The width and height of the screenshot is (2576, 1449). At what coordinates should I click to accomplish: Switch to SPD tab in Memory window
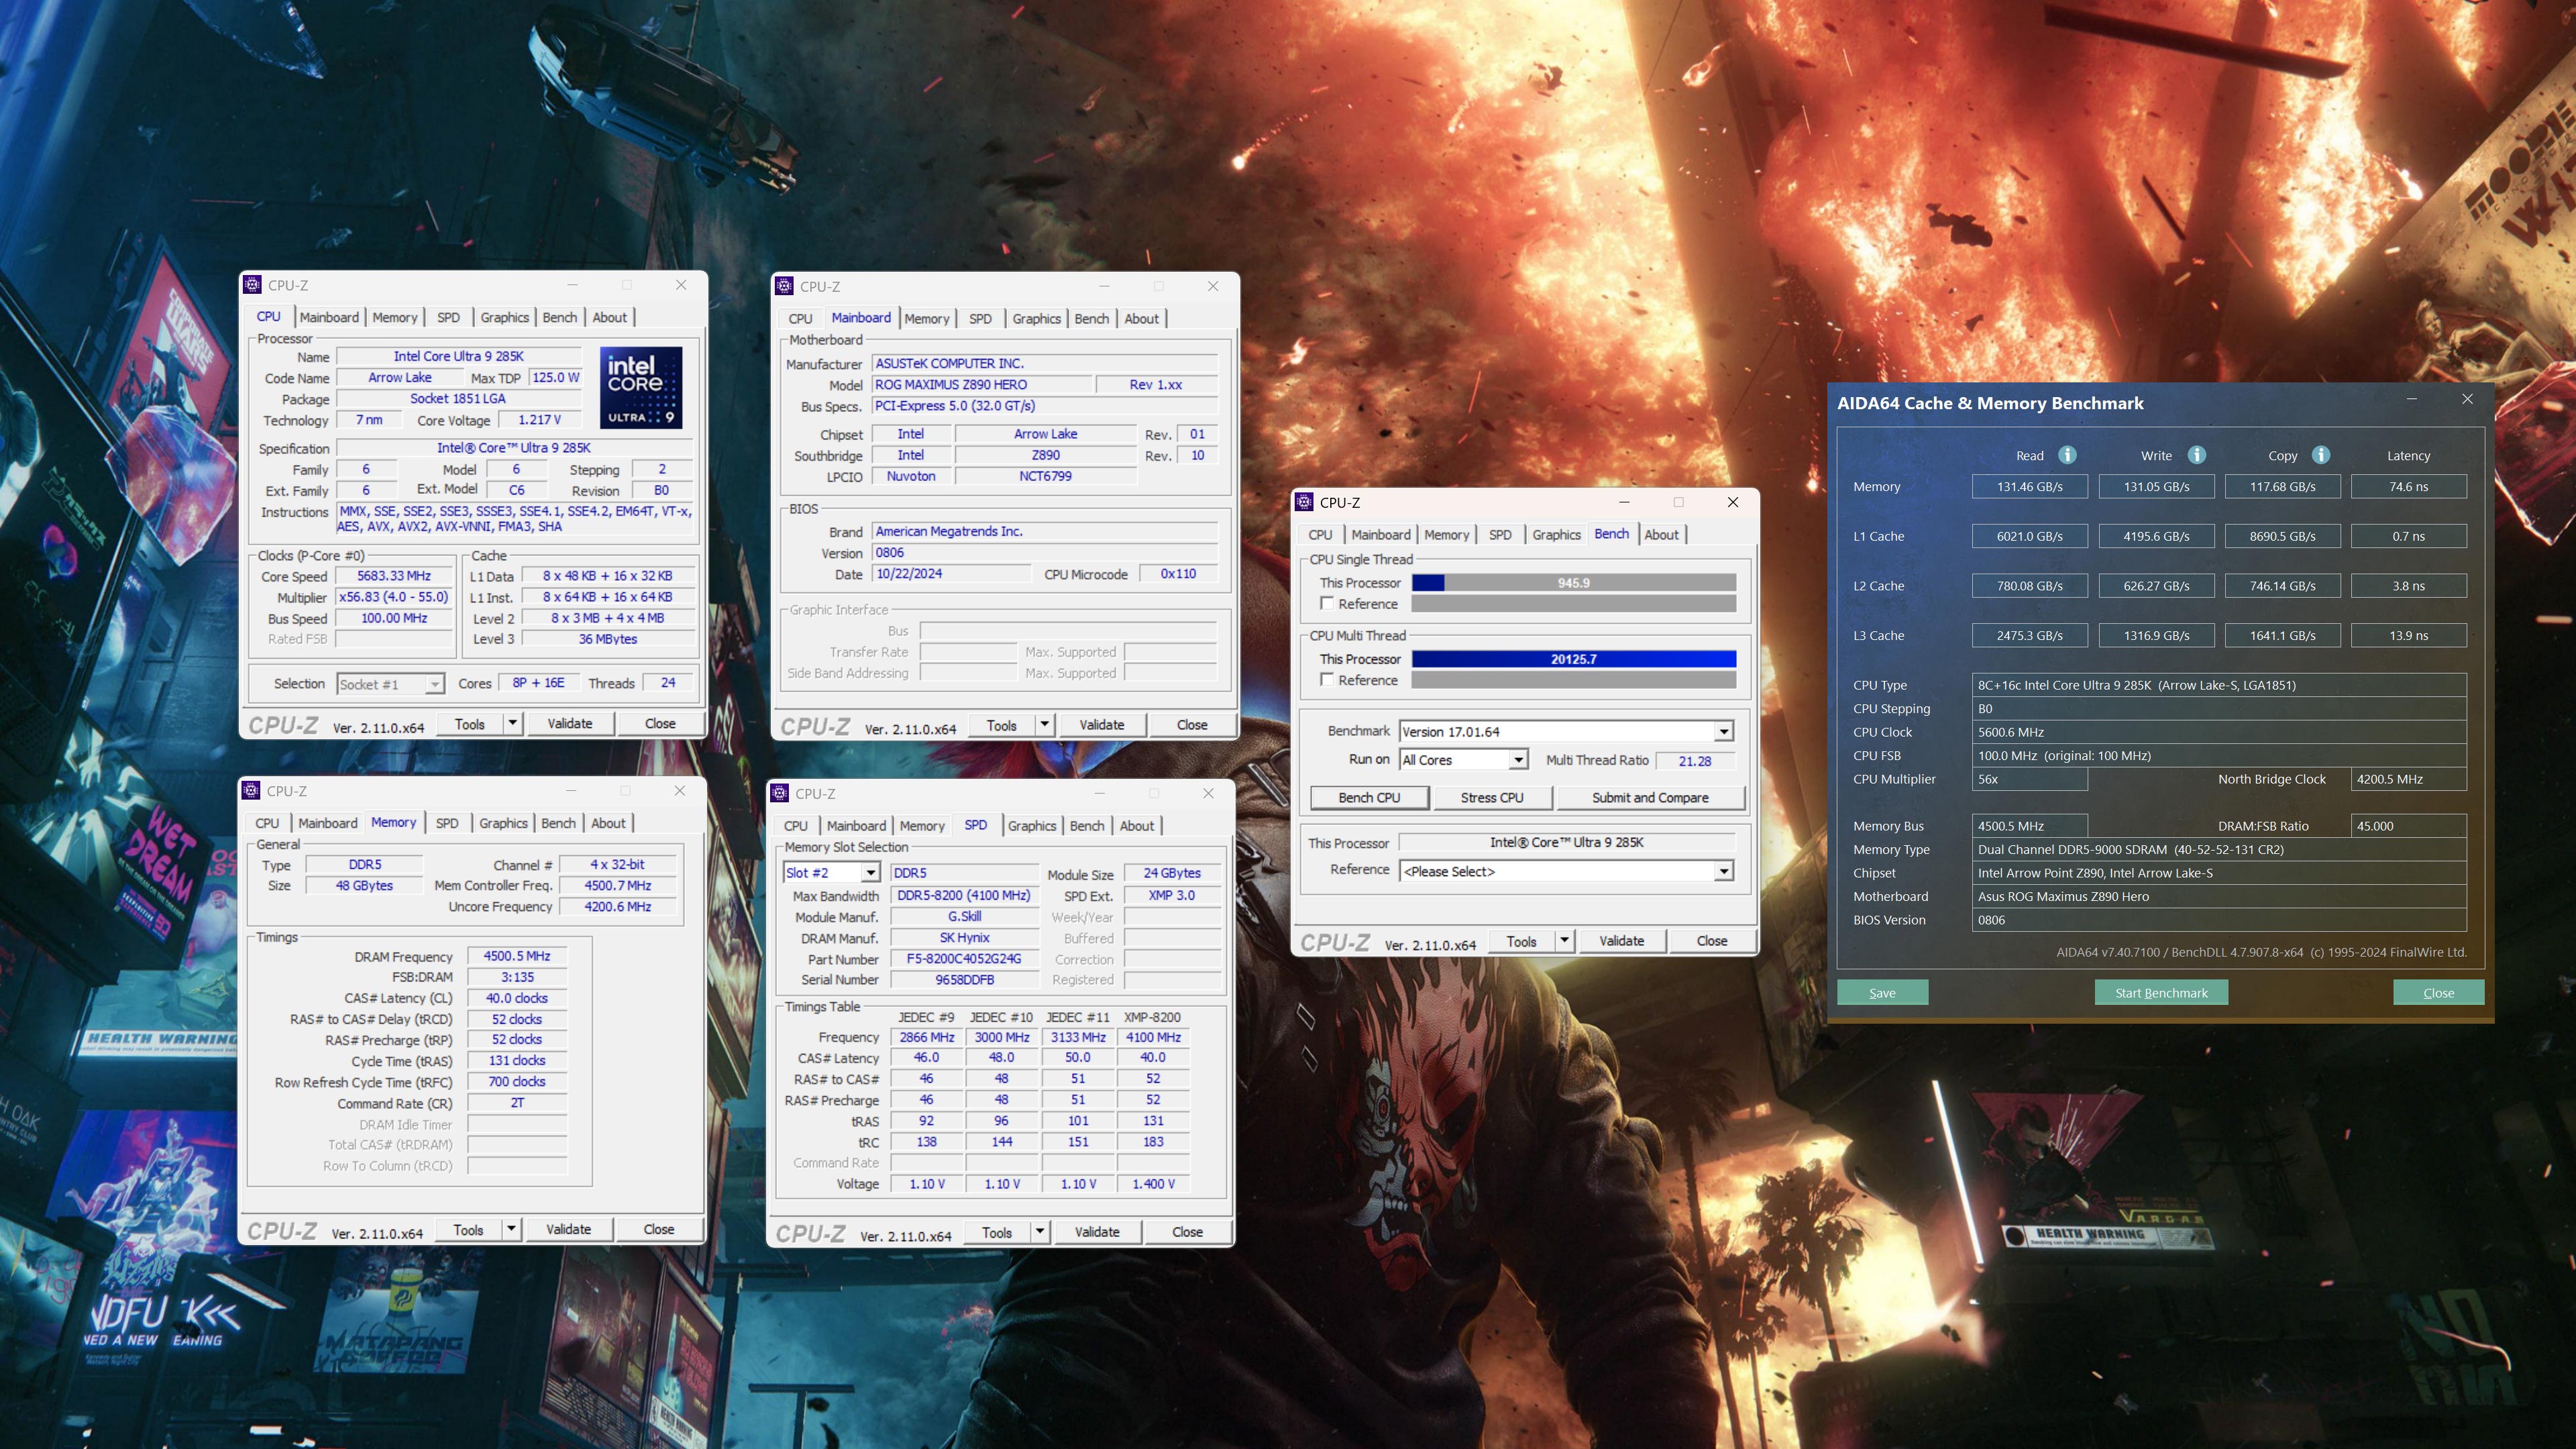pos(447,823)
